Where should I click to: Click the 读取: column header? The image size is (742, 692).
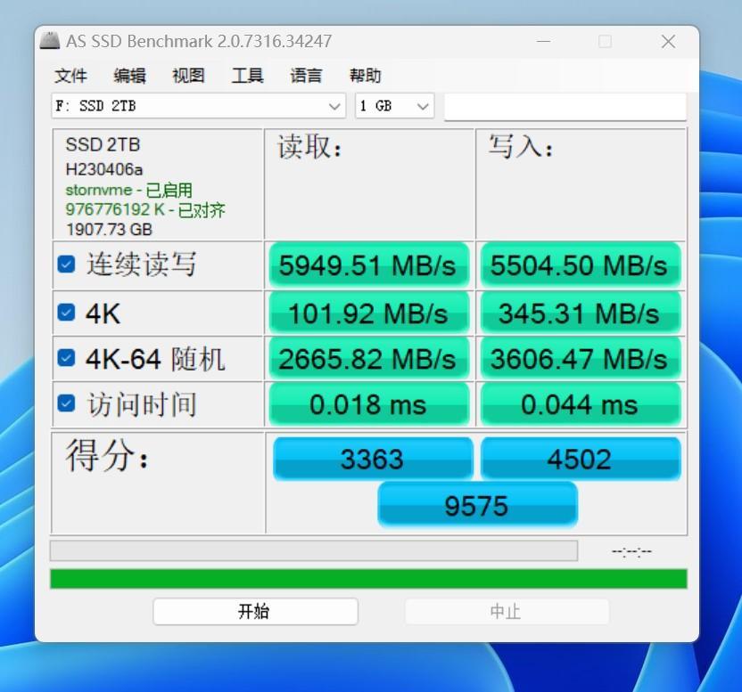309,147
